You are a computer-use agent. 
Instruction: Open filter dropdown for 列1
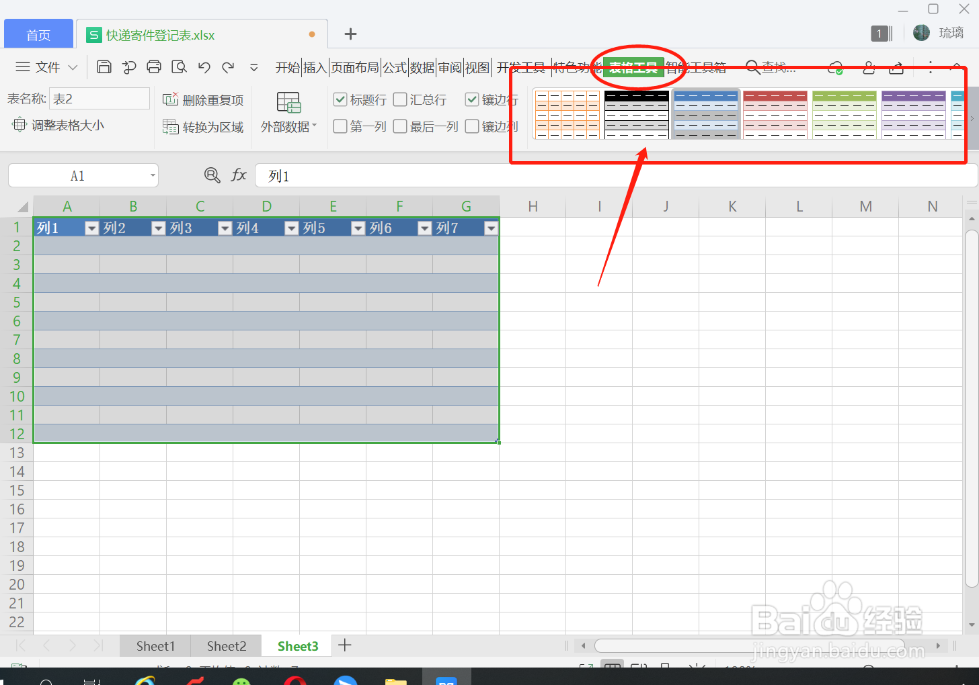[x=91, y=228]
